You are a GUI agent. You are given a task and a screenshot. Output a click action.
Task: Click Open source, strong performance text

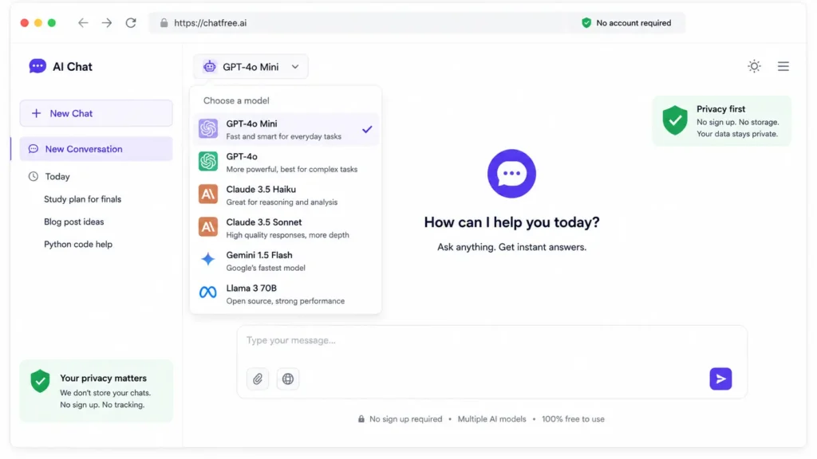(x=286, y=300)
